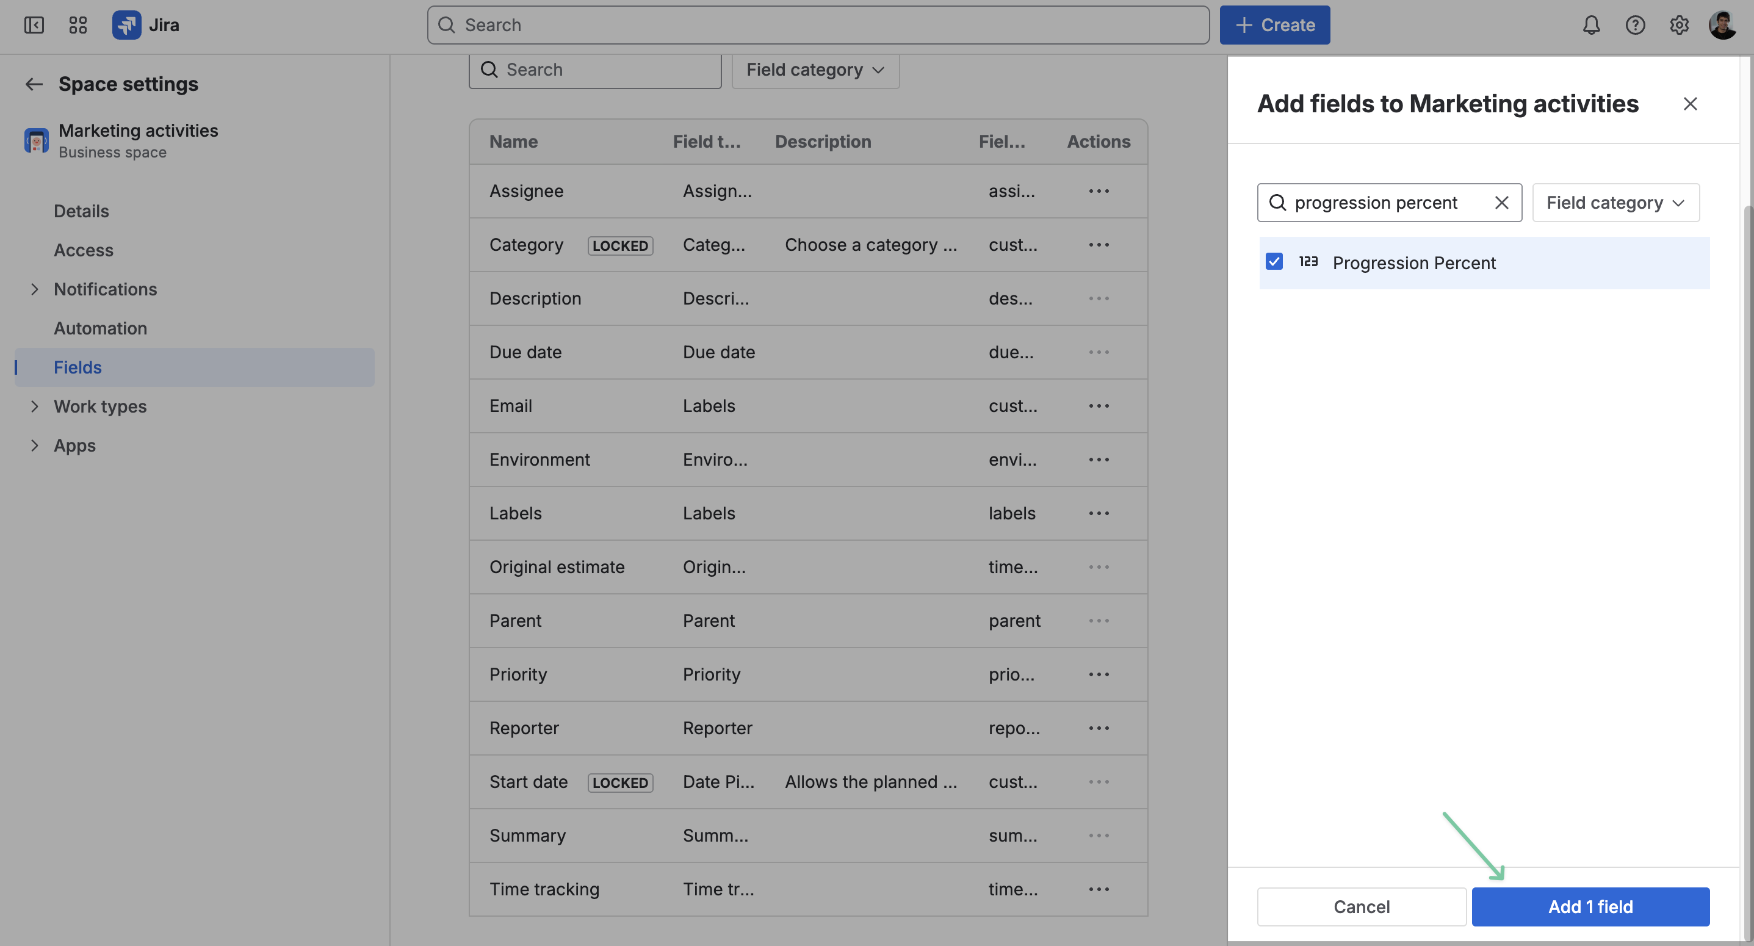The height and width of the screenshot is (946, 1754).
Task: Click the user profile avatar
Action: [1723, 25]
